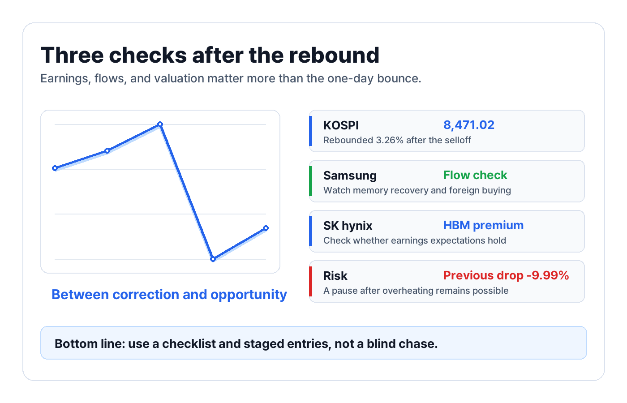This screenshot has width=627, height=403.
Task: Click the Bottom line summary banner
Action: (x=313, y=343)
